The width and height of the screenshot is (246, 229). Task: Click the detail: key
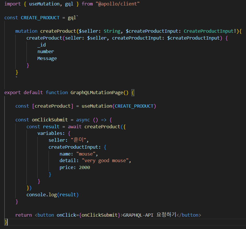tap(69, 161)
